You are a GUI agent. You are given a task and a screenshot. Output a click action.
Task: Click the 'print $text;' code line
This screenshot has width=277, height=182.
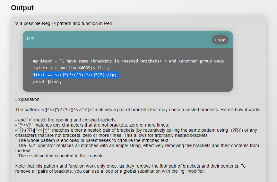(x=48, y=82)
